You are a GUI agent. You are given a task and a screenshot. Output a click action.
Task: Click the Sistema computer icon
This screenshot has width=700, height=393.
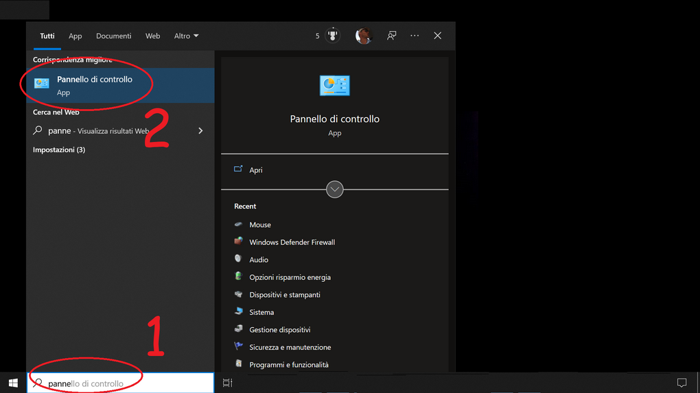point(238,311)
